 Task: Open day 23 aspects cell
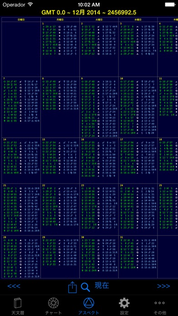point(99,209)
